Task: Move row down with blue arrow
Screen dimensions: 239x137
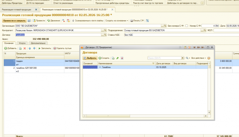Action: click(x=34, y=48)
